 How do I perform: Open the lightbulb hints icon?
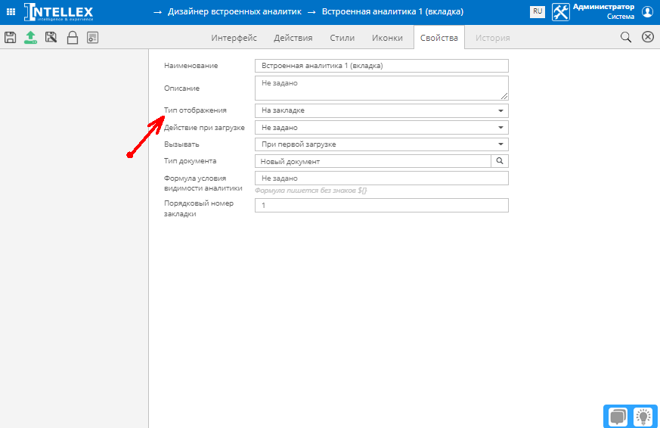[x=643, y=417]
